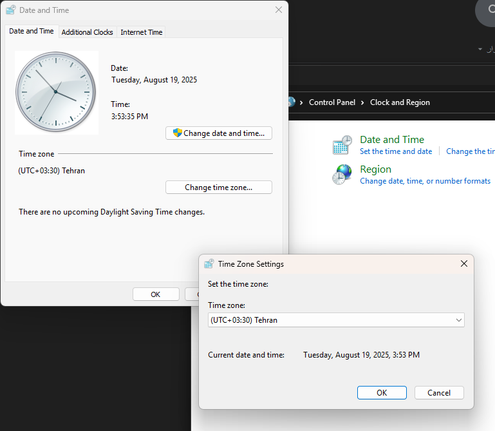The image size is (495, 431).
Task: Click the Date and Time calendar-clock icon
Action: coord(342,145)
